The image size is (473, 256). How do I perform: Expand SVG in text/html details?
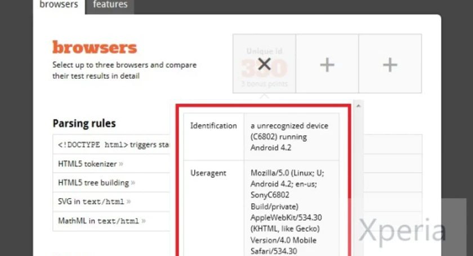click(x=111, y=202)
